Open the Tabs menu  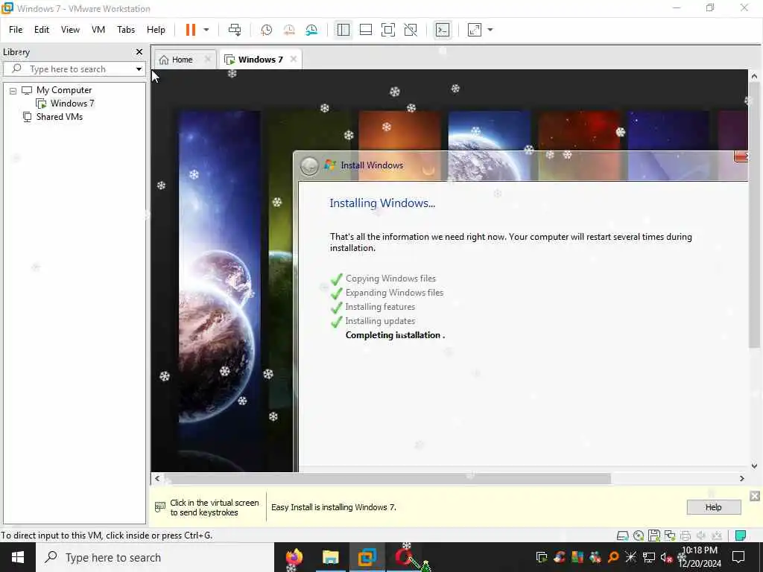(x=126, y=30)
